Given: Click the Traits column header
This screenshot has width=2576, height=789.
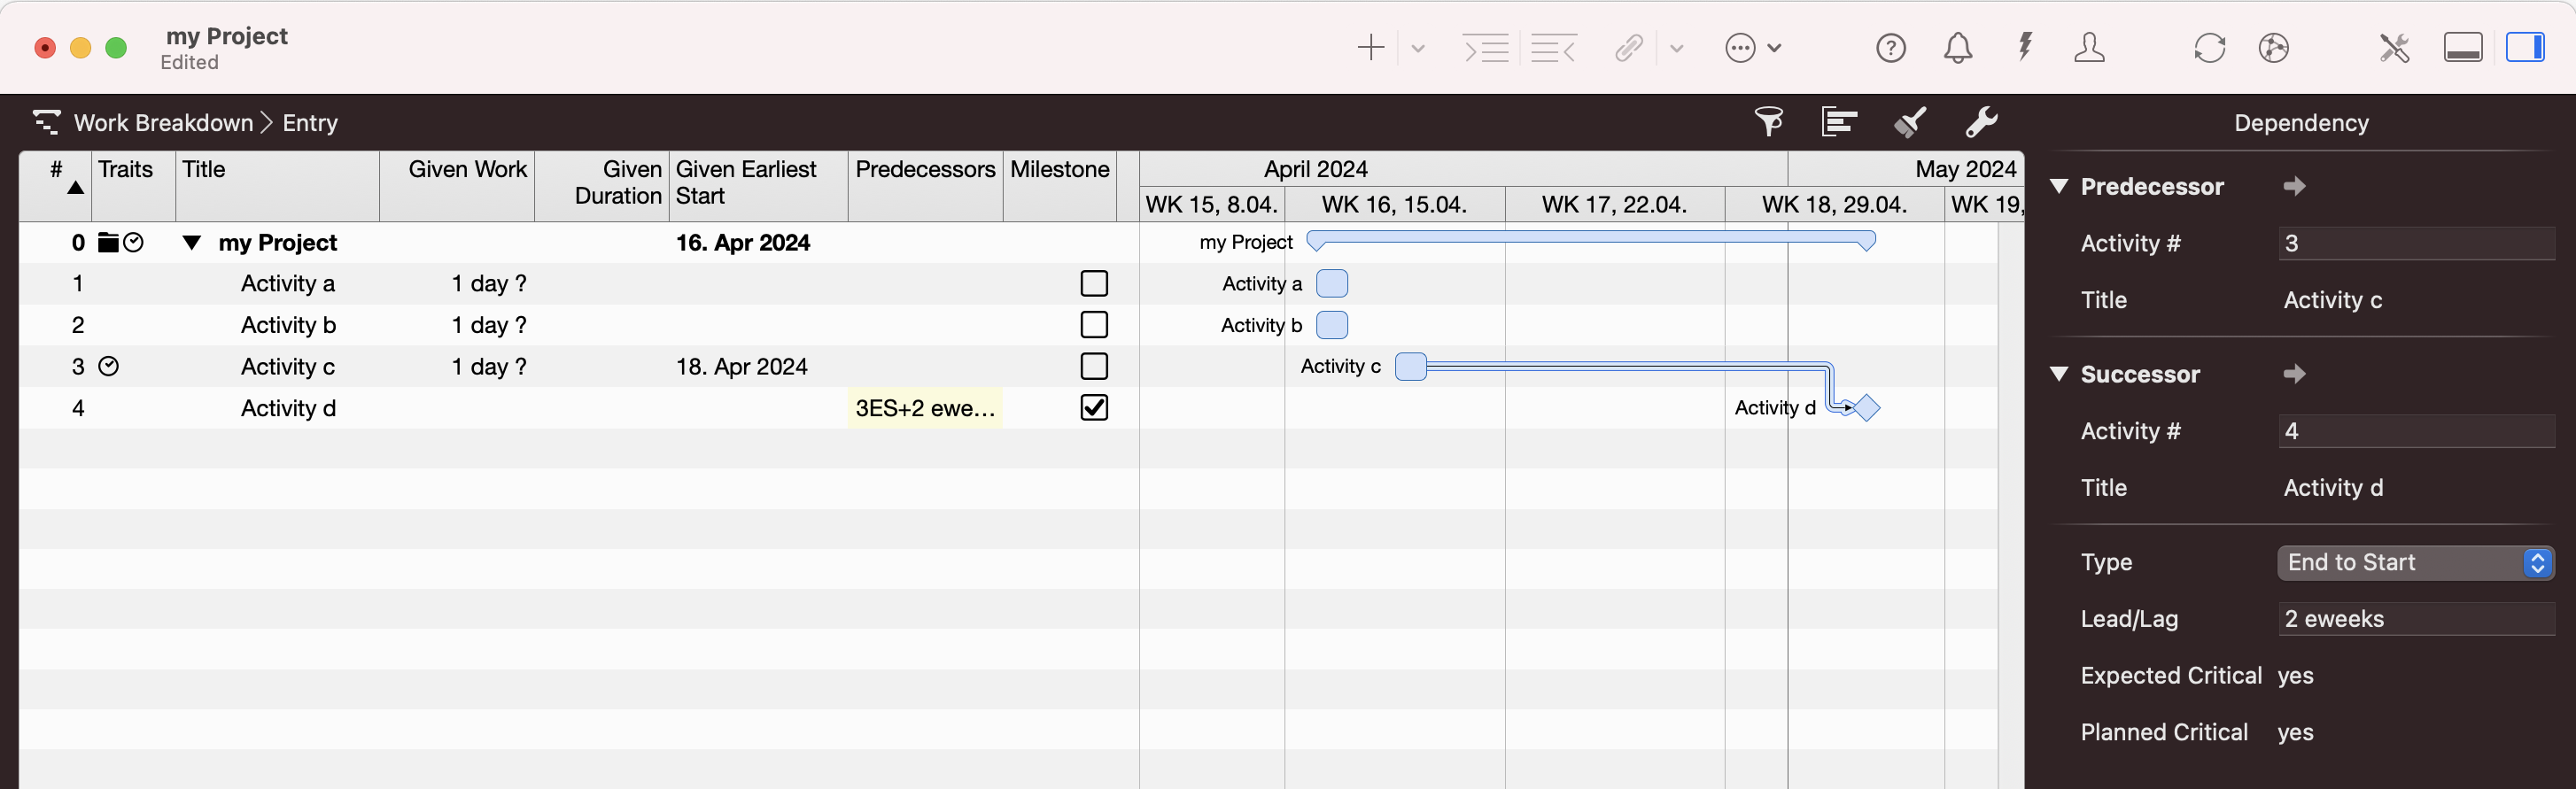Looking at the screenshot, I should click(x=133, y=186).
